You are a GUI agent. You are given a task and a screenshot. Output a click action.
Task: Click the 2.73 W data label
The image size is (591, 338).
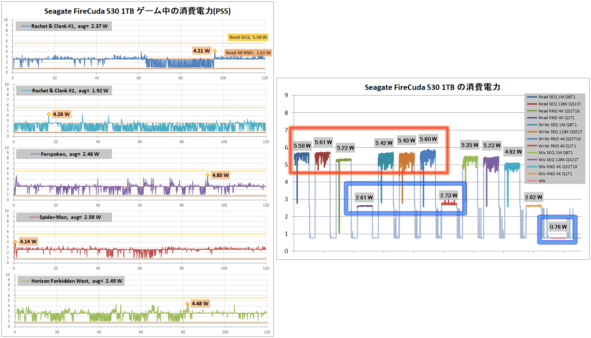click(449, 196)
